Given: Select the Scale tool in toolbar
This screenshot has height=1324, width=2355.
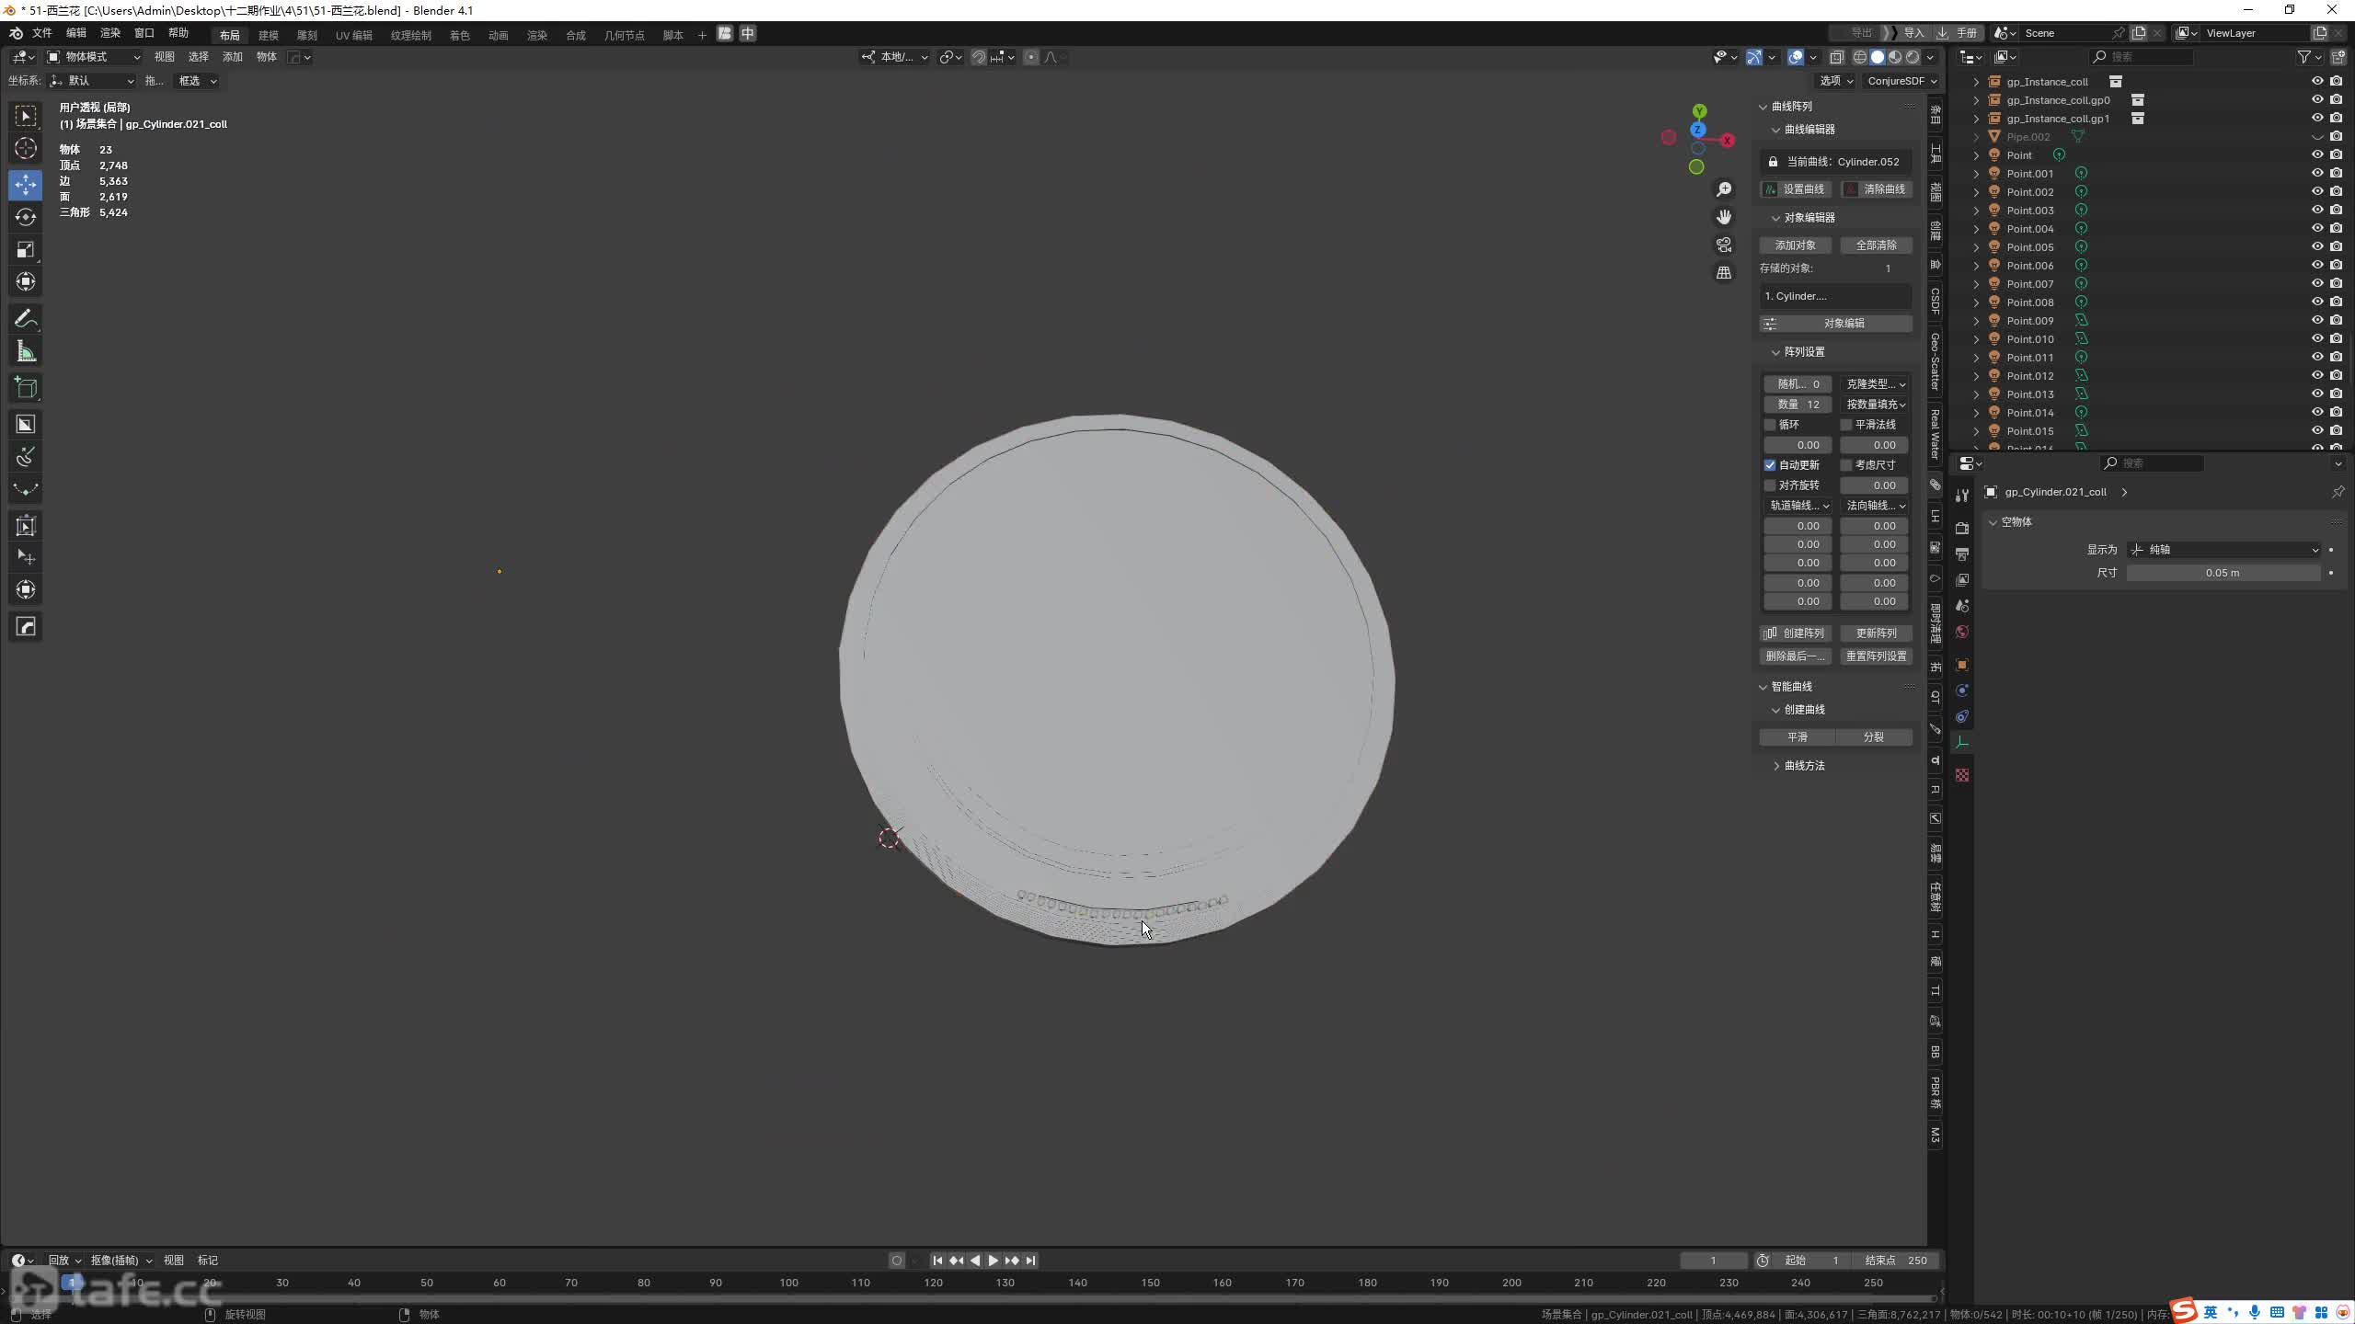Looking at the screenshot, I should (x=26, y=249).
